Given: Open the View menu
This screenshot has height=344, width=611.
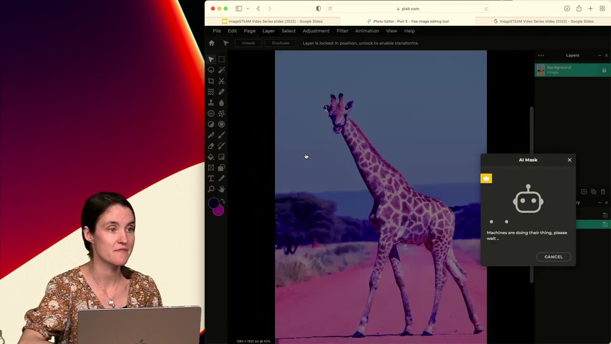Looking at the screenshot, I should click(x=391, y=31).
